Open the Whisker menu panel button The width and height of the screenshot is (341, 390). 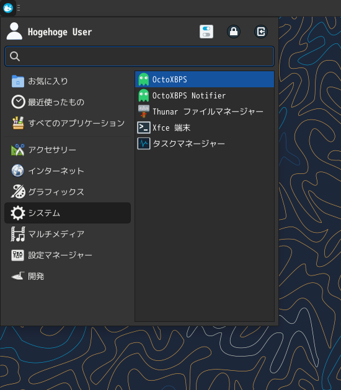click(x=8, y=8)
